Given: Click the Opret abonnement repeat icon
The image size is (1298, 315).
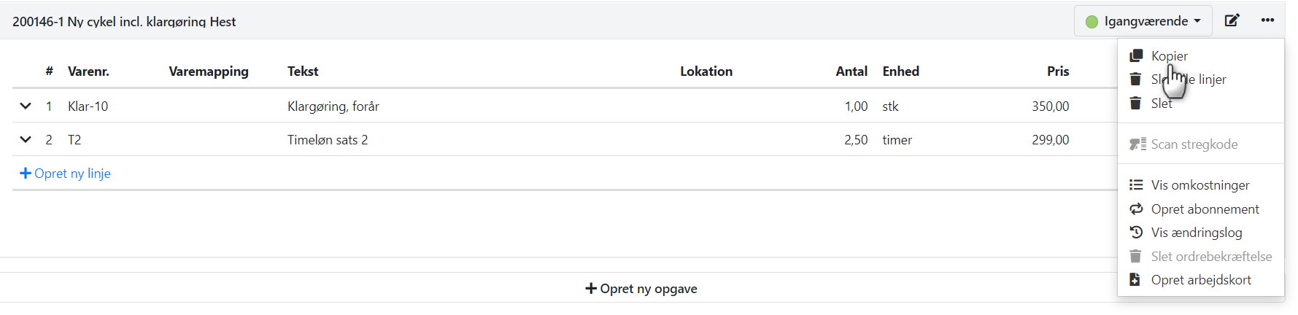Looking at the screenshot, I should [x=1136, y=209].
